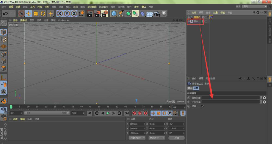Open the 文件 menu in main menu bar

4,7
